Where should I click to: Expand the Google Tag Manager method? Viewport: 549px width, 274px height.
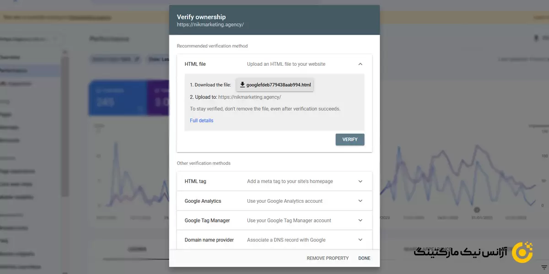pos(361,221)
